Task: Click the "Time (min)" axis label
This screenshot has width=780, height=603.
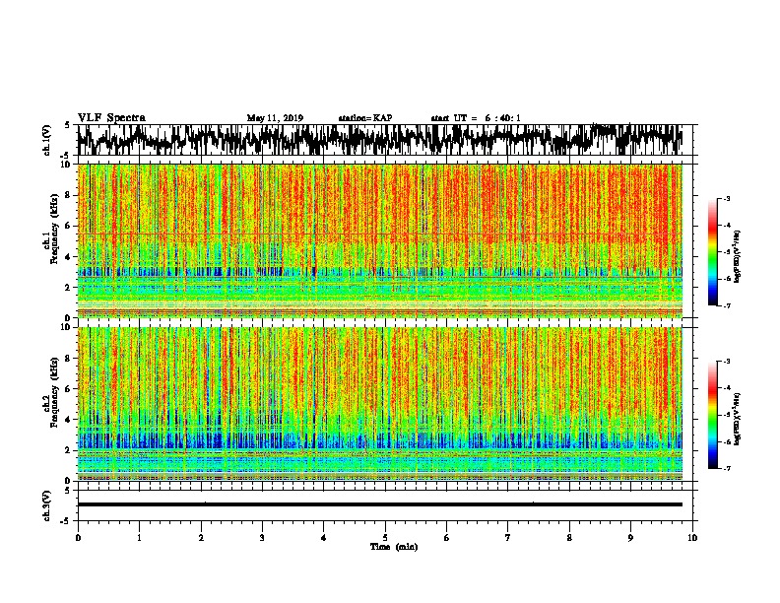Action: (x=394, y=547)
